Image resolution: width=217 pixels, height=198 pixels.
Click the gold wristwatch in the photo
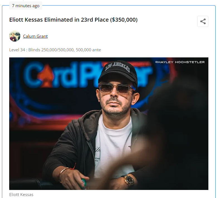[129, 181]
